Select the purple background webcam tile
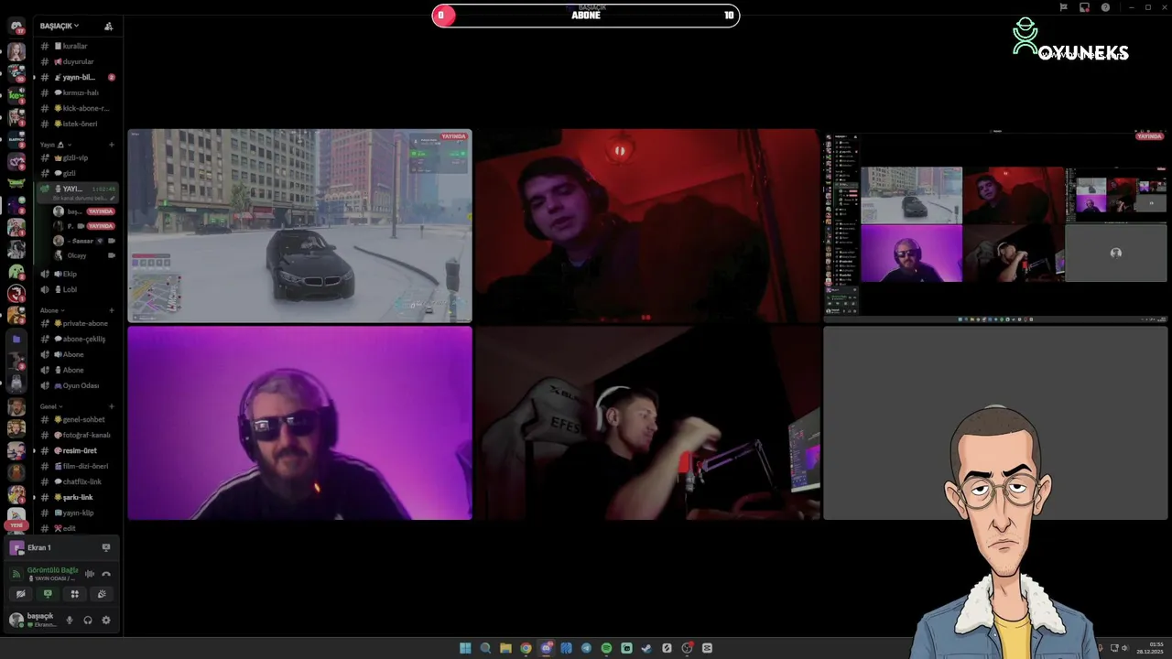The image size is (1172, 659). coord(300,423)
